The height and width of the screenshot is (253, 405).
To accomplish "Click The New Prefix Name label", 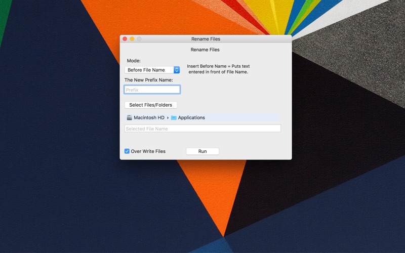I will [x=149, y=80].
